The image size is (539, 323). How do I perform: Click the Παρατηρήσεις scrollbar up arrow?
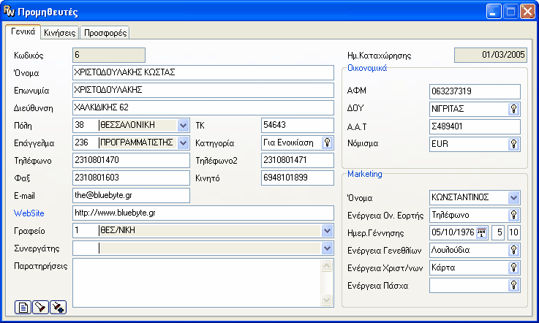pyautogui.click(x=327, y=265)
